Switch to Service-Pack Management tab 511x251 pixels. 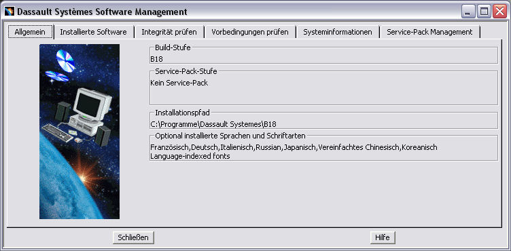429,32
